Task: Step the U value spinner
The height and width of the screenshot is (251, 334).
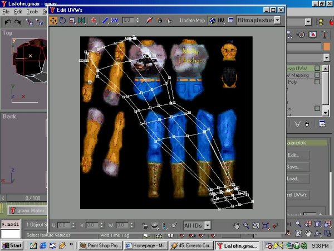Action: tap(73, 225)
